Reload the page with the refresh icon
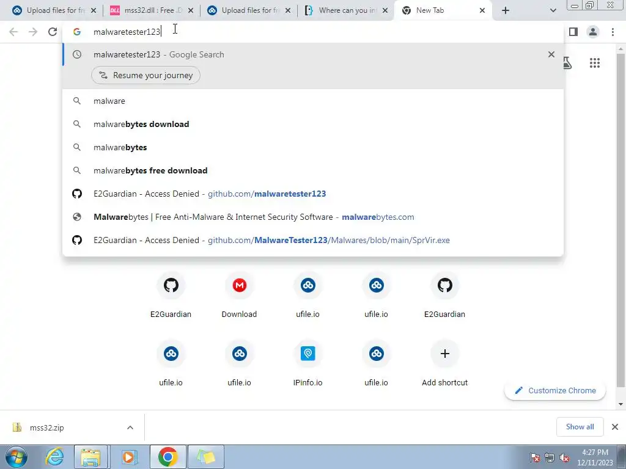Screen dimensions: 626x469 [53, 32]
